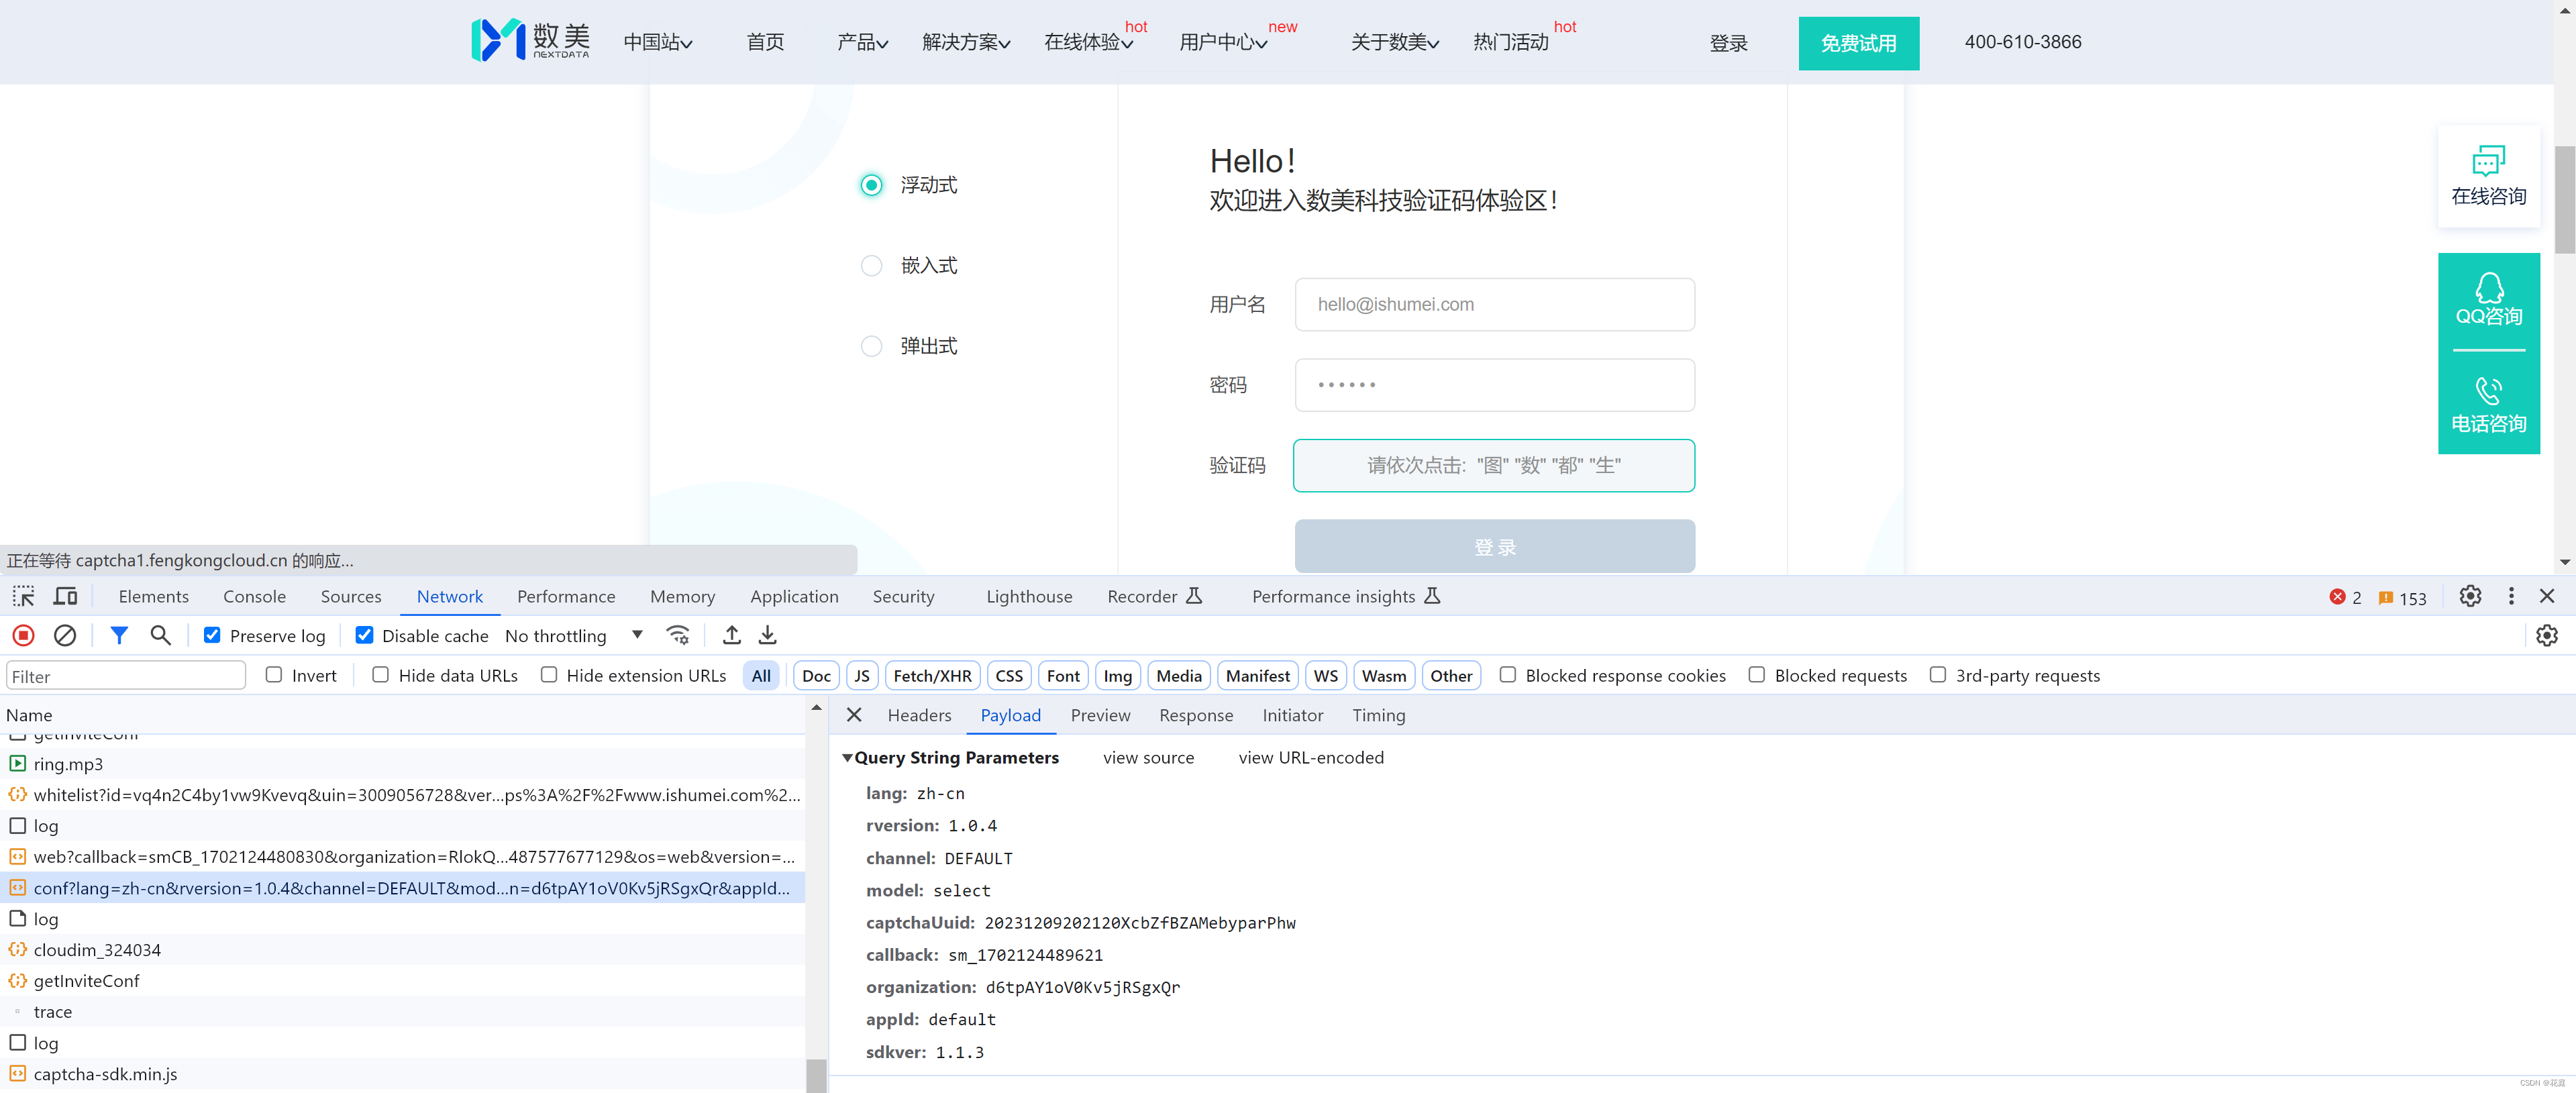Open the Response tab
The width and height of the screenshot is (2576, 1093).
(1197, 716)
